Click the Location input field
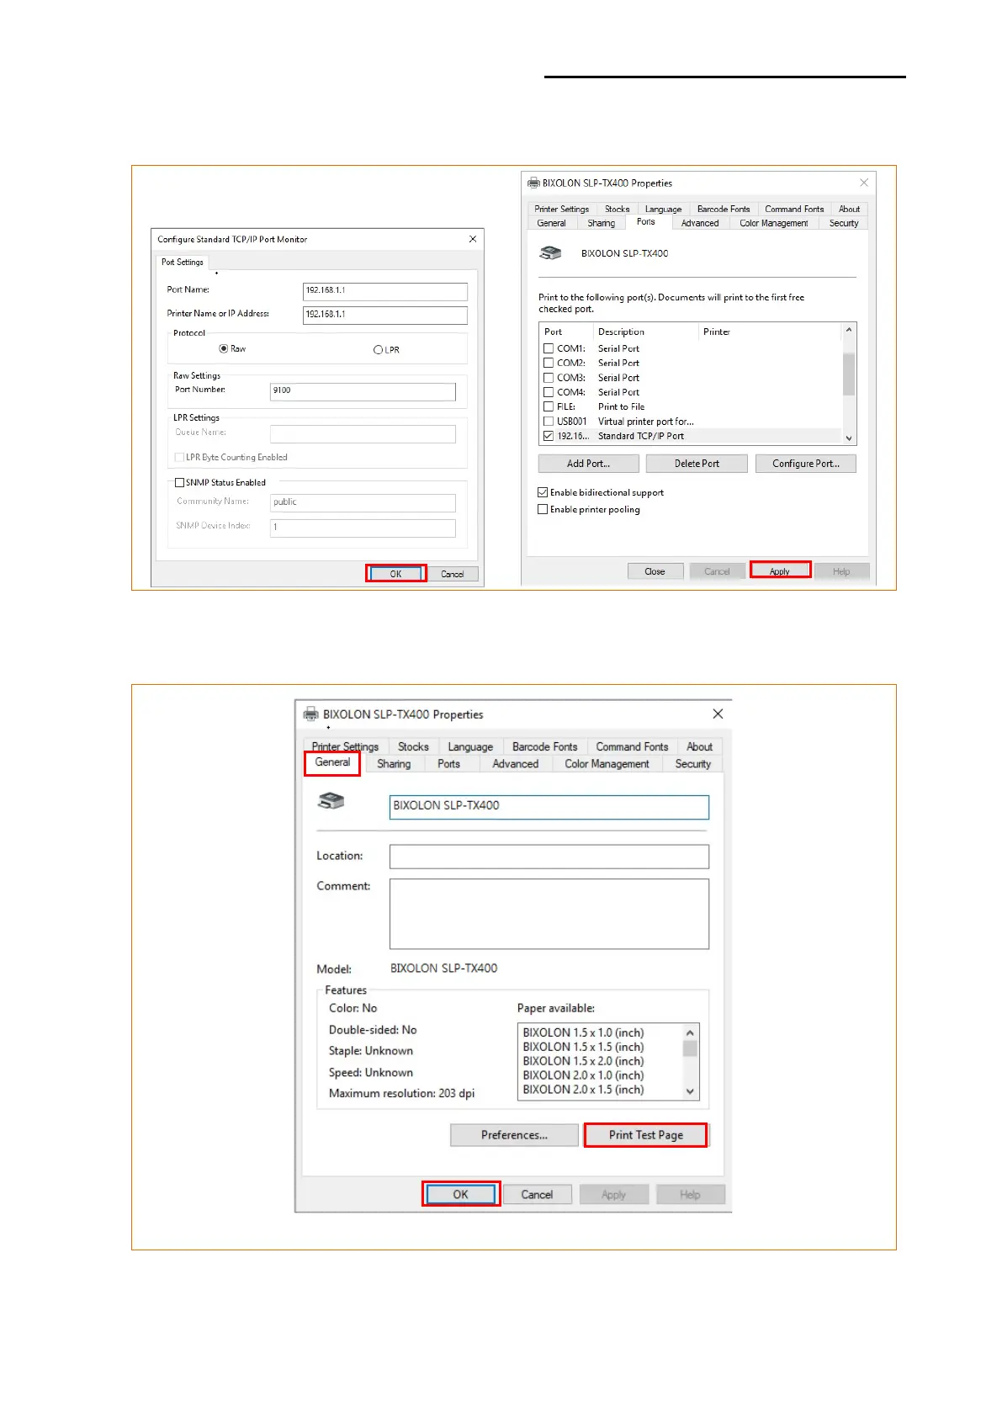1002x1417 pixels. (x=549, y=857)
